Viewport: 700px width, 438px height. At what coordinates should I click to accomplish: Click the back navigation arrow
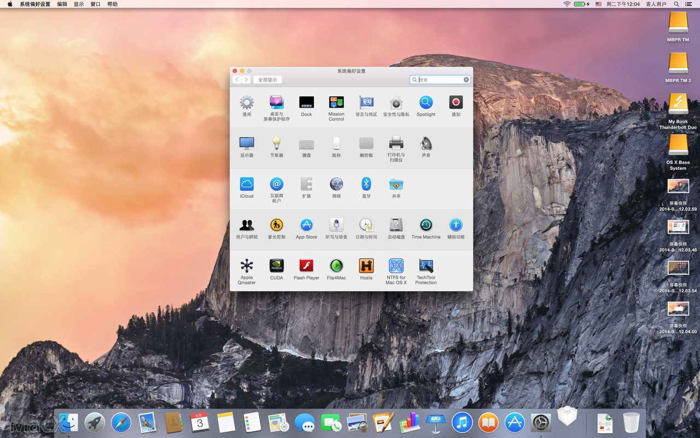click(236, 79)
